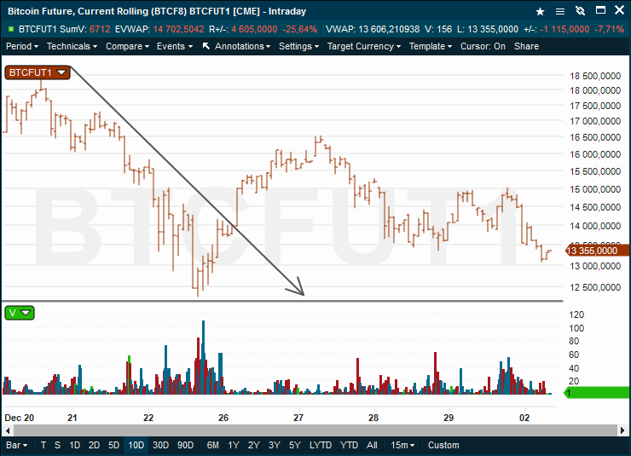Screen dimensions: 631x456
Task: Open the Period dropdown
Action: click(22, 46)
